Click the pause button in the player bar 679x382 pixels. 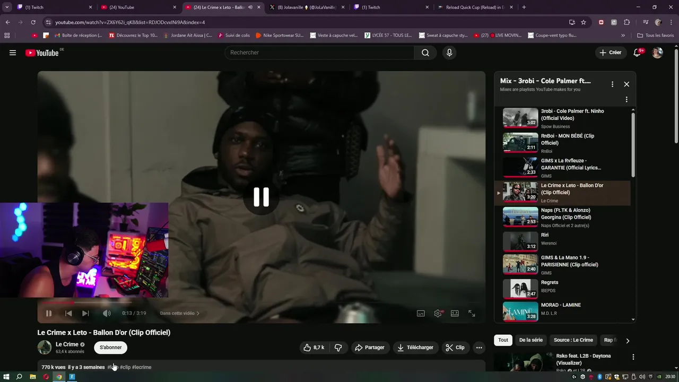coord(49,313)
